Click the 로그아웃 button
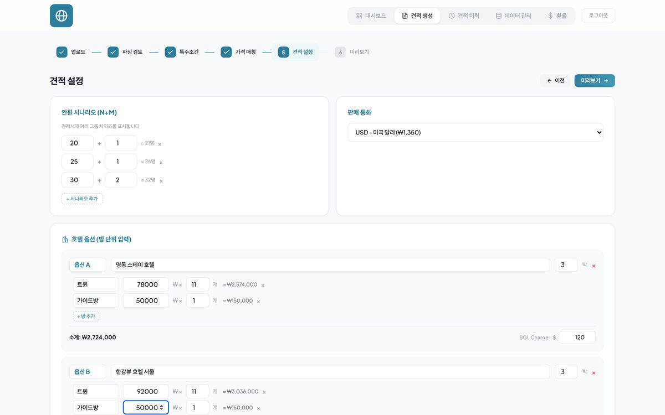 [x=598, y=15]
